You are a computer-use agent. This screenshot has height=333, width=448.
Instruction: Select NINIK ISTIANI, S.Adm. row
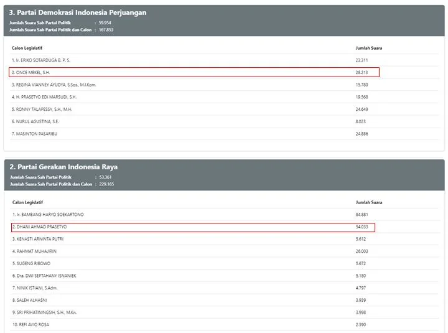coord(225,288)
